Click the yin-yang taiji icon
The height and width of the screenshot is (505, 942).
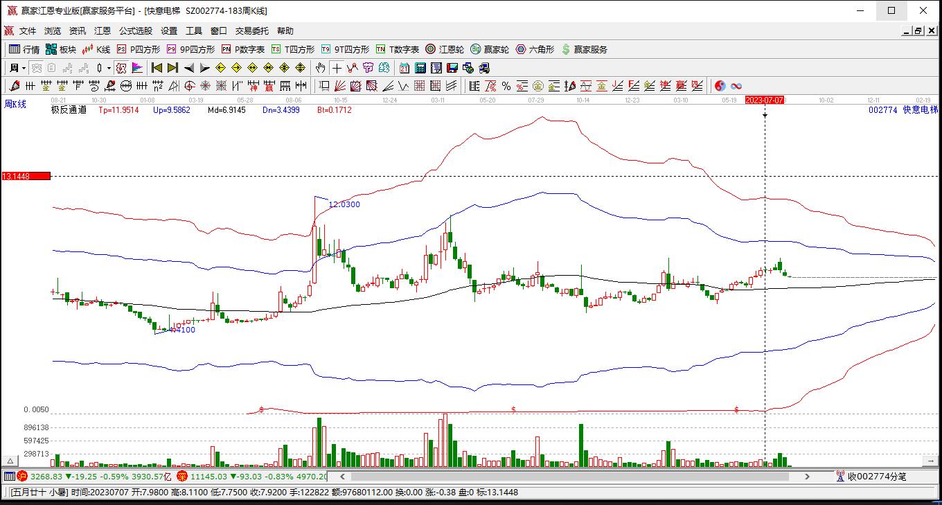720,86
